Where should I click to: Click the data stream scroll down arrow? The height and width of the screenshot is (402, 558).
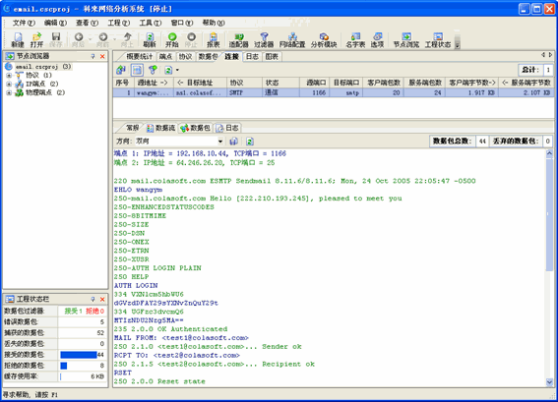coord(549,382)
